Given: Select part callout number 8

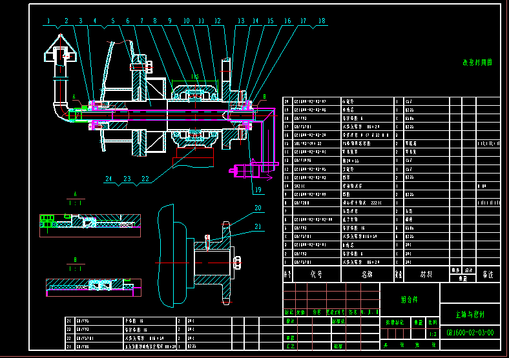Looking at the screenshot, I should click(155, 21).
